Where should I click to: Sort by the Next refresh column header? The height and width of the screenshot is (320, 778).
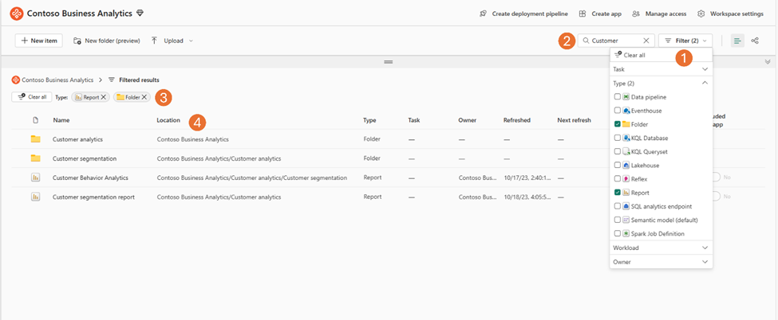pyautogui.click(x=574, y=120)
